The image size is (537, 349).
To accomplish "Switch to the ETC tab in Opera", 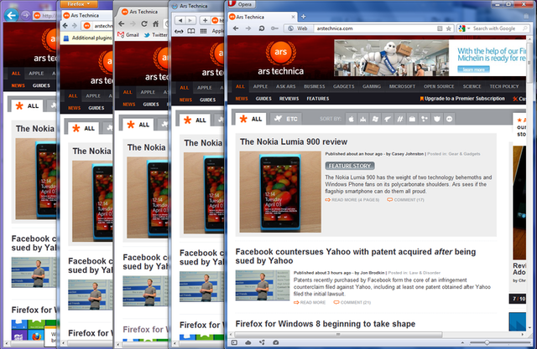I will click(286, 119).
